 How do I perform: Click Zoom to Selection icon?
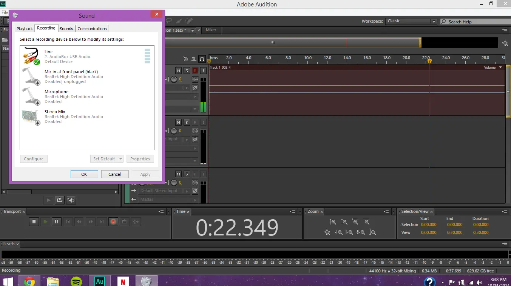[361, 232]
